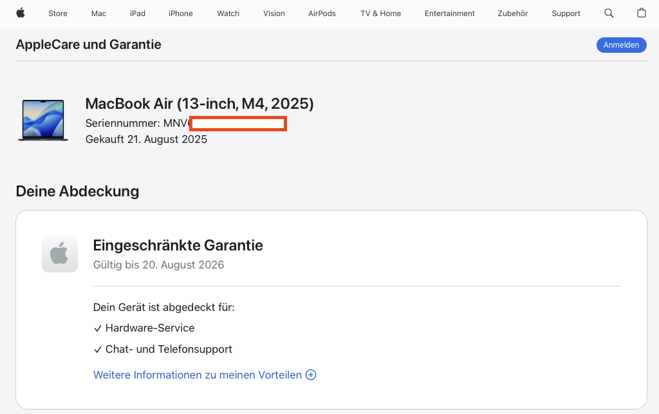Go to the iPhone navigation item
Image resolution: width=659 pixels, height=414 pixels.
[x=181, y=14]
